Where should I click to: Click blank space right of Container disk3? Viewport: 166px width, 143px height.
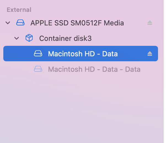tap(122, 38)
